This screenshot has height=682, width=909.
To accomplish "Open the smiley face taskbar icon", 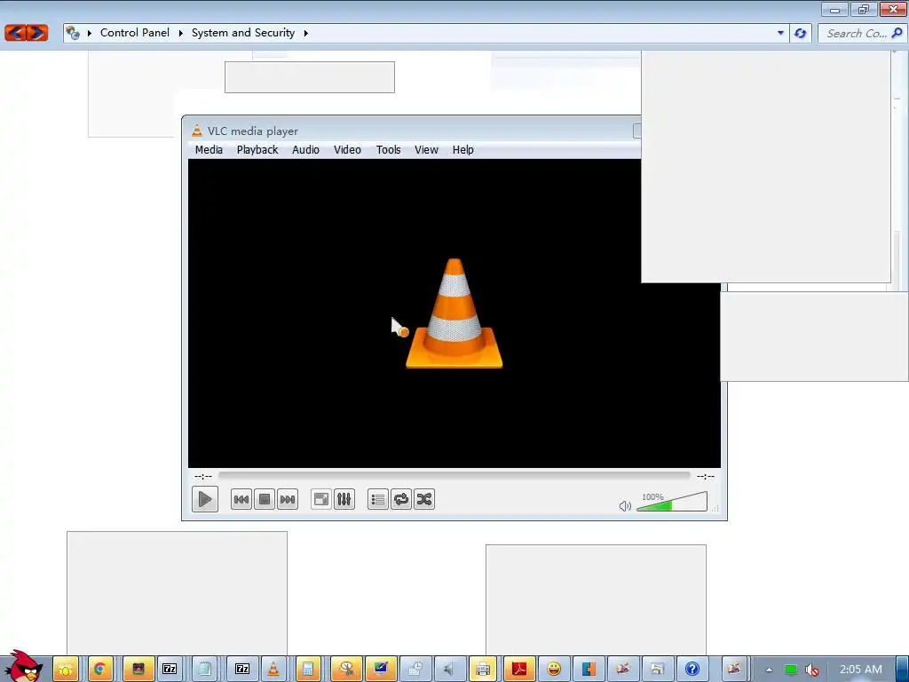I will pyautogui.click(x=554, y=670).
